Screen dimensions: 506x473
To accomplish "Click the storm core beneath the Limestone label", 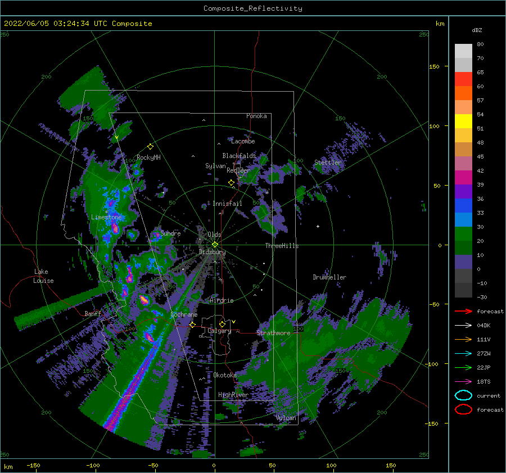I will [x=115, y=228].
